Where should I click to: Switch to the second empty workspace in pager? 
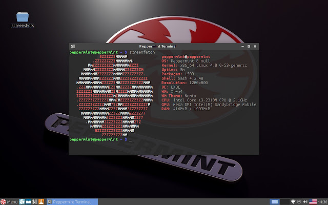(284, 201)
